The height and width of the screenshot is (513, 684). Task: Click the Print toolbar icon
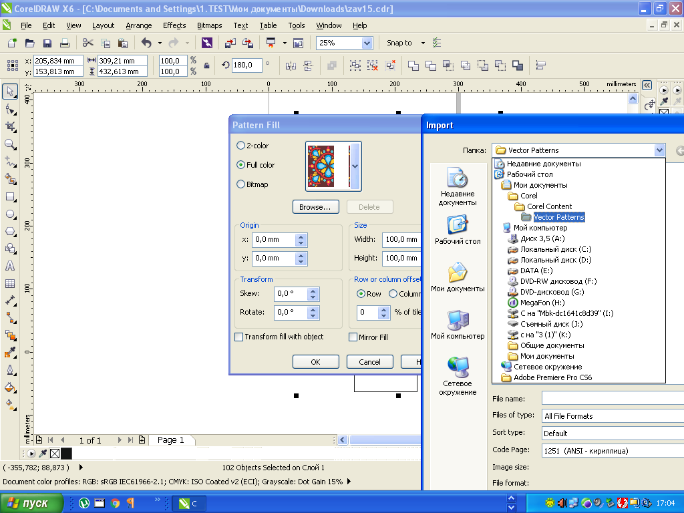(65, 43)
